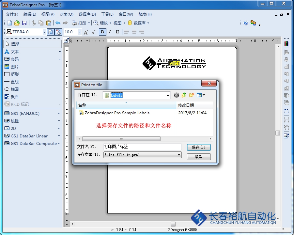Screen dimensions: 294x235
Task: Click the label canvas vertical scrollbar thumb
Action: [278, 133]
